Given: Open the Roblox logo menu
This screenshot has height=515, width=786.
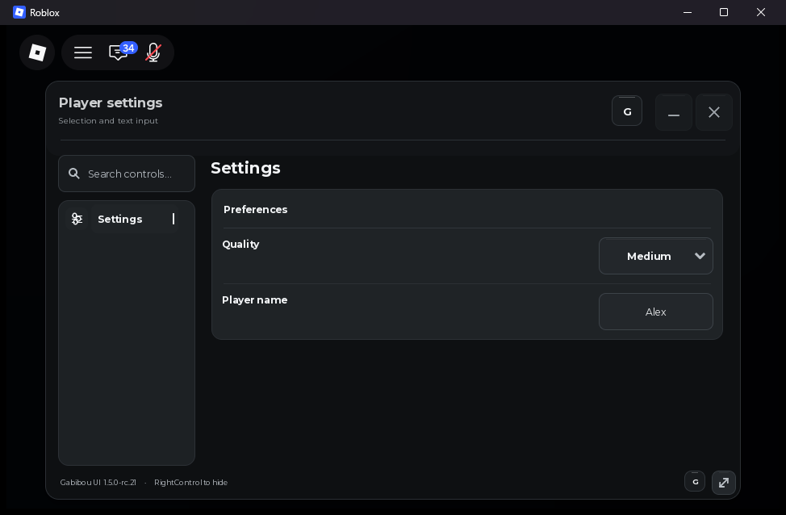Looking at the screenshot, I should point(37,52).
